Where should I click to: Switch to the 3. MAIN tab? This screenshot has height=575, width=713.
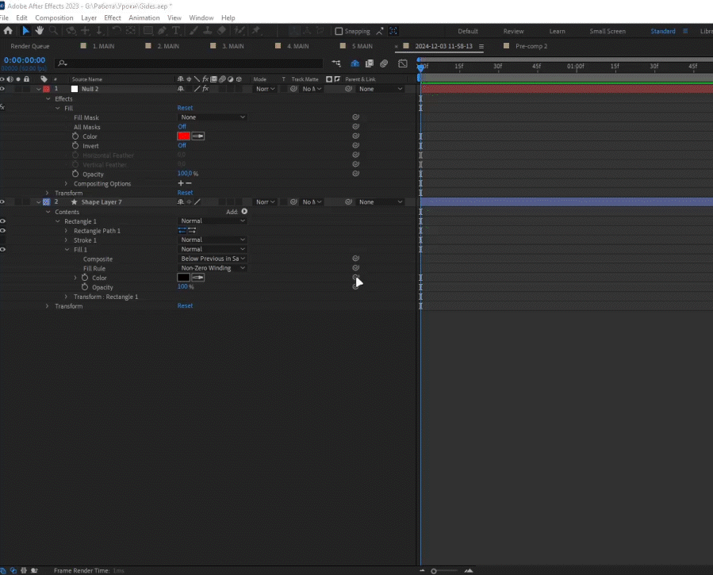coord(233,46)
